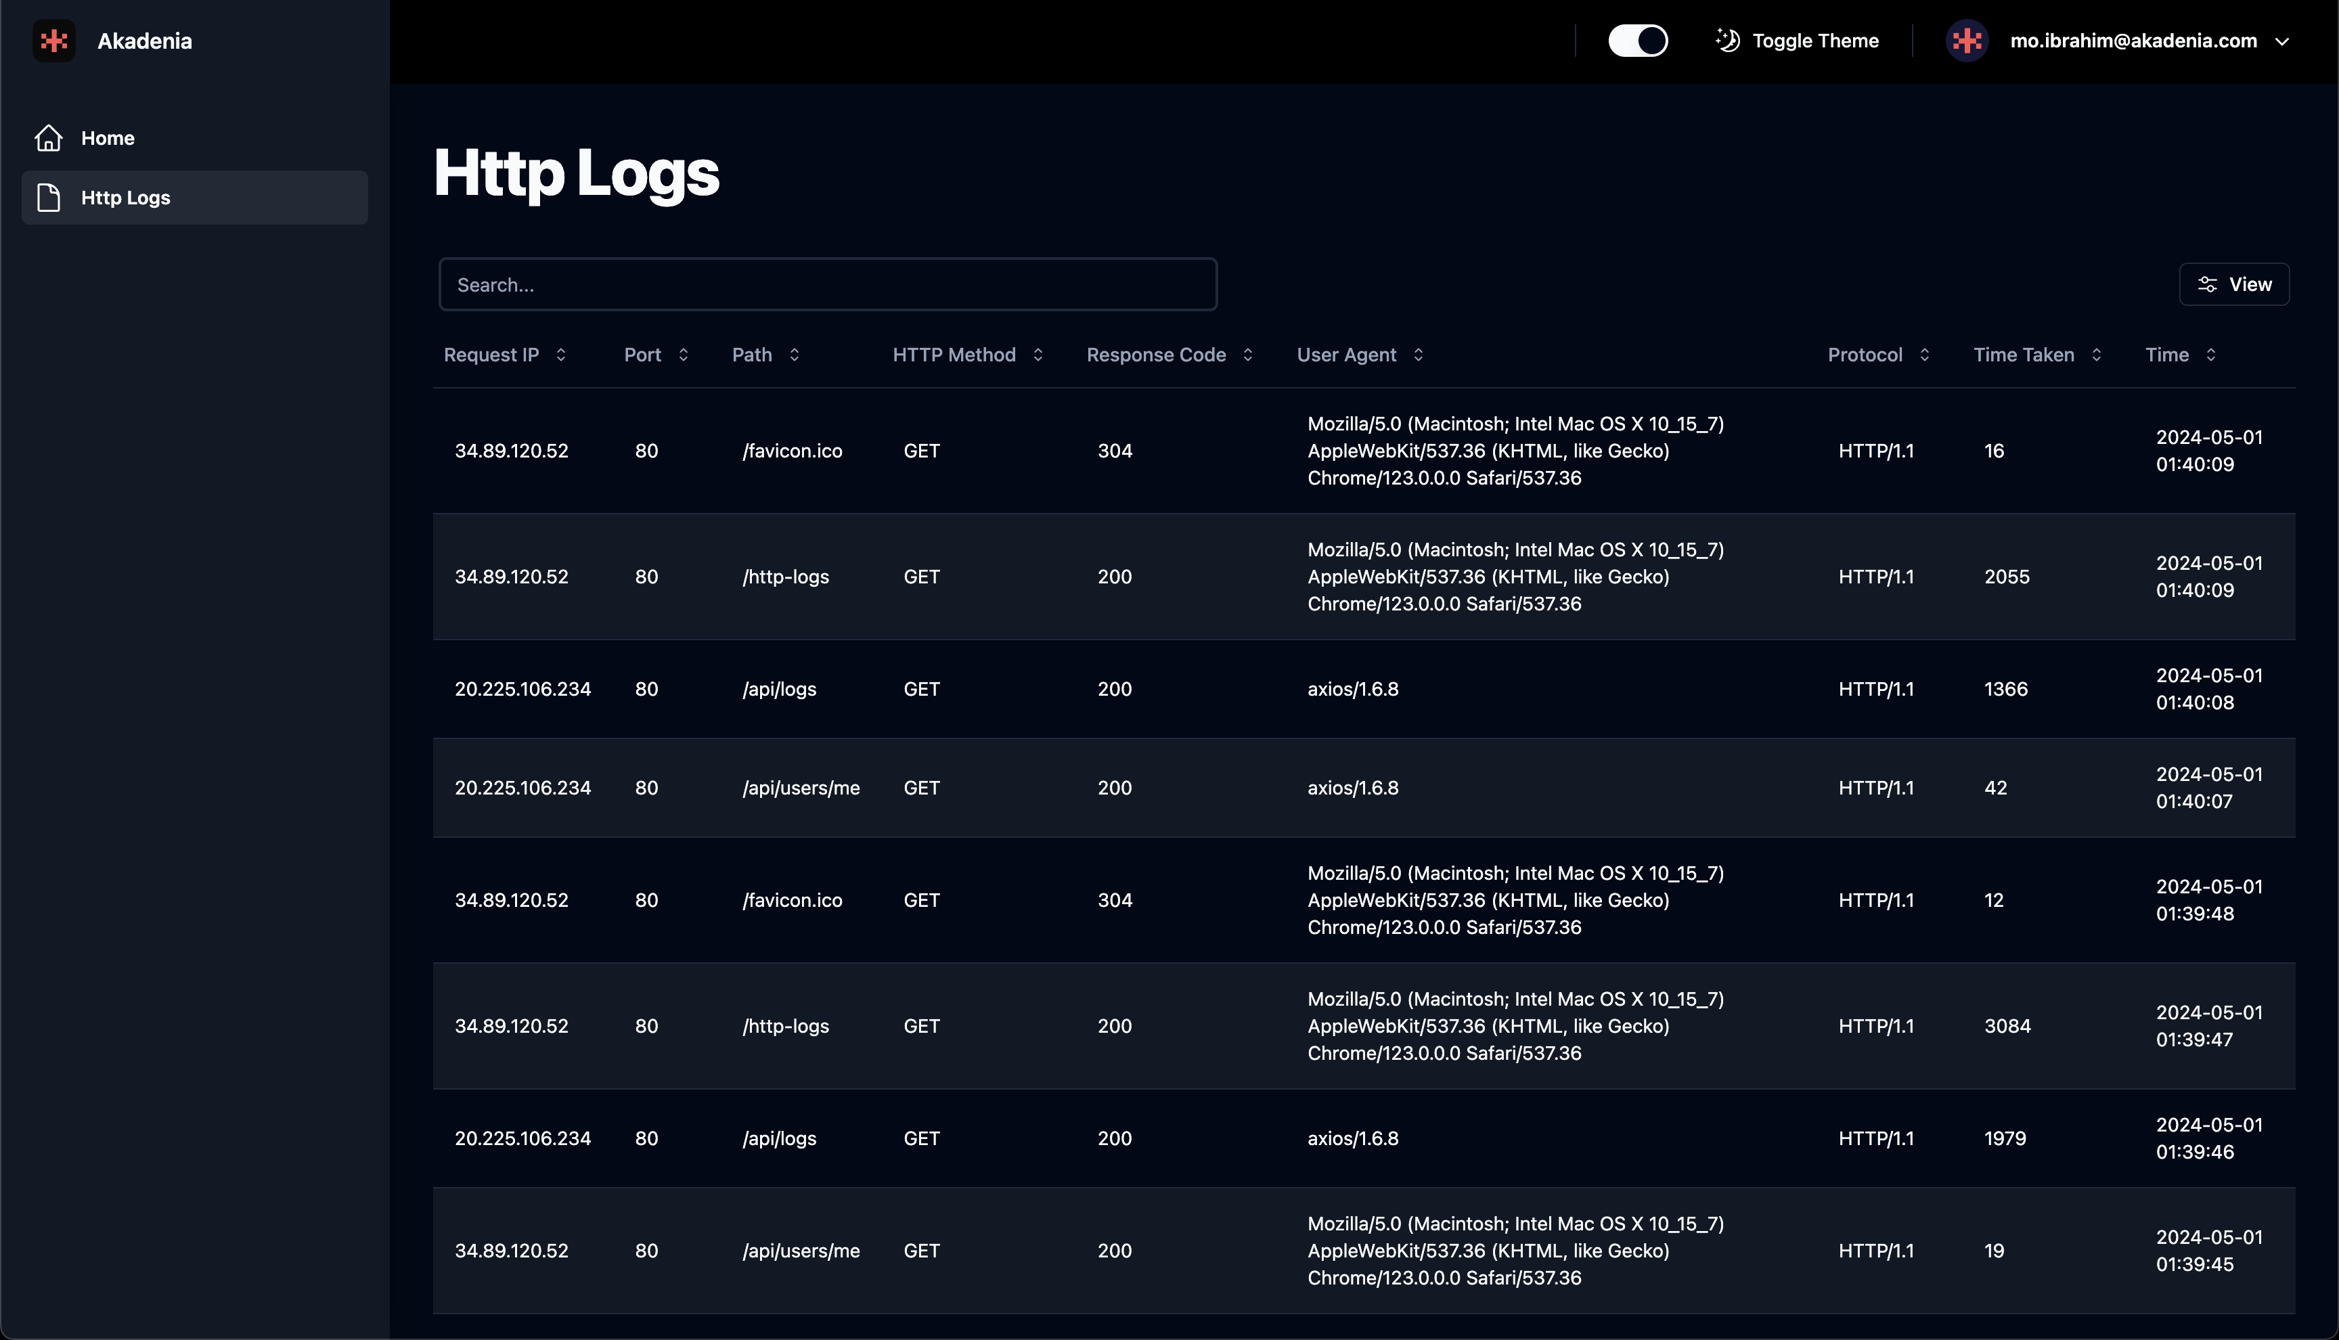The height and width of the screenshot is (1340, 2339).
Task: Click time taken value 12
Action: click(1993, 900)
